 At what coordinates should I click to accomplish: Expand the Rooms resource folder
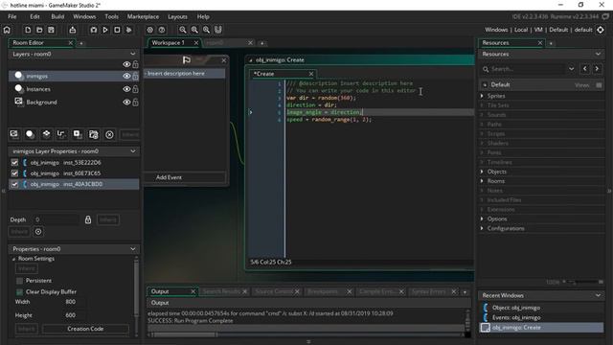[482, 181]
